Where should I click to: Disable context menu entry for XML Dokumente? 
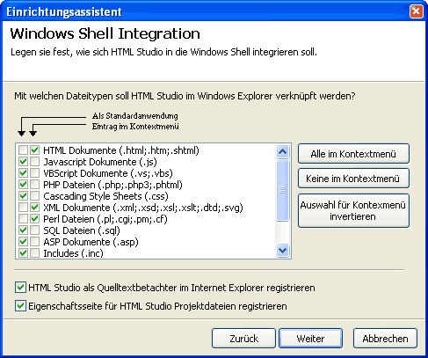[x=34, y=208]
